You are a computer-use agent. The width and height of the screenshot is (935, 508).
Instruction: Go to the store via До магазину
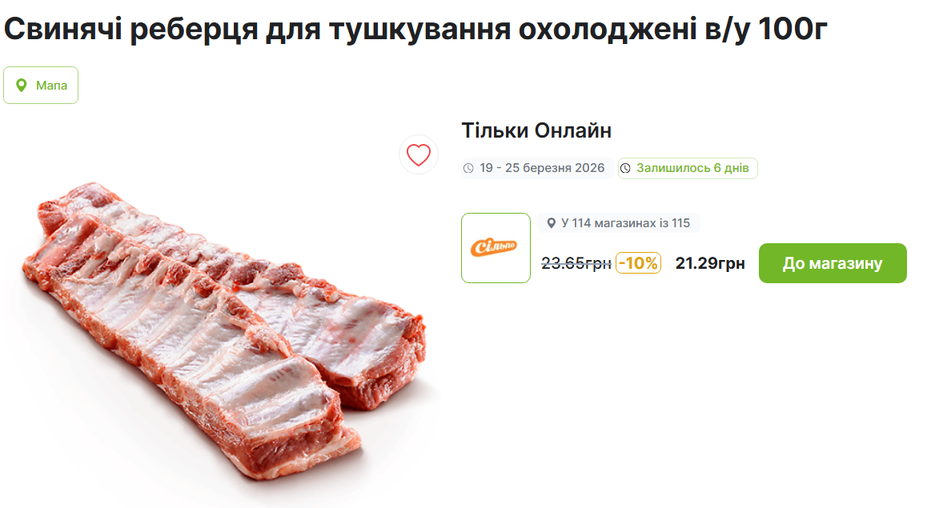[x=833, y=263]
